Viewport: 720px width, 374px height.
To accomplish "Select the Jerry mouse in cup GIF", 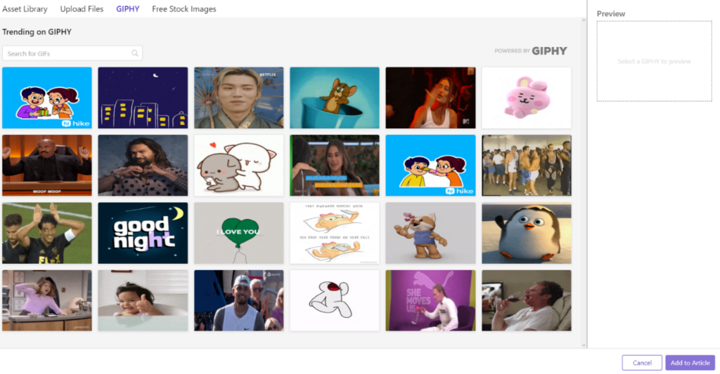I will (x=335, y=98).
